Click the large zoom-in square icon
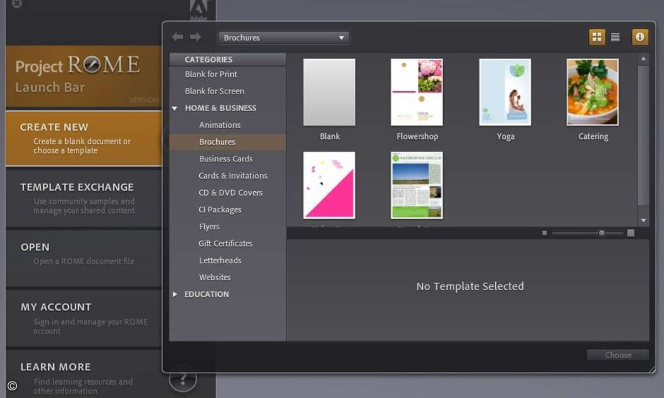This screenshot has height=398, width=664. pos(631,233)
